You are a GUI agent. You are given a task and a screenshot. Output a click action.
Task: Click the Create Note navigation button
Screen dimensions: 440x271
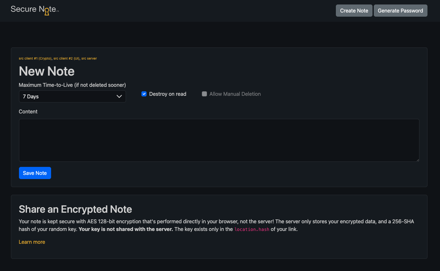pos(354,11)
